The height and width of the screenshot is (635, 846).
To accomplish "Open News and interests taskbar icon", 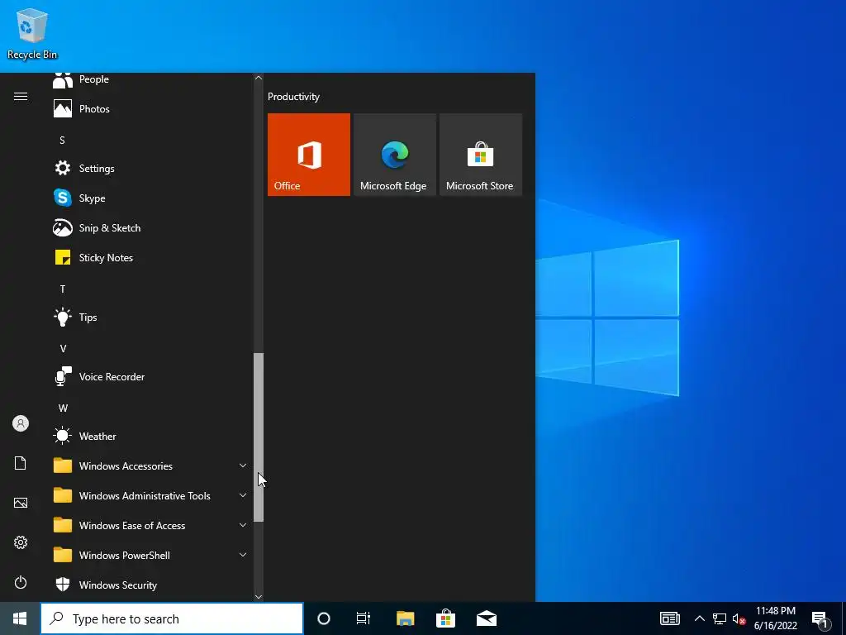I will tap(669, 618).
